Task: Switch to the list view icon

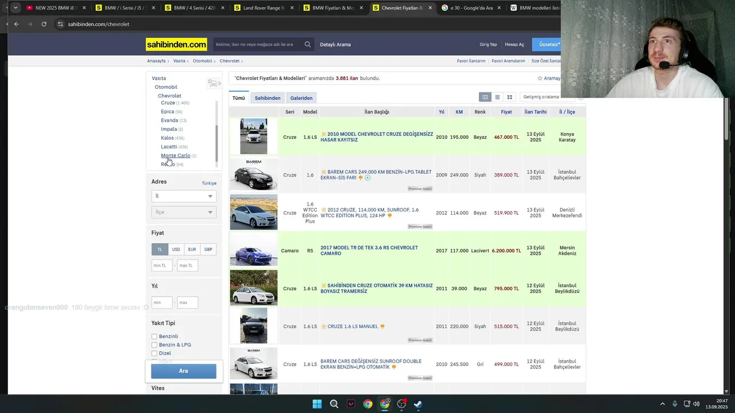Action: tap(497, 97)
